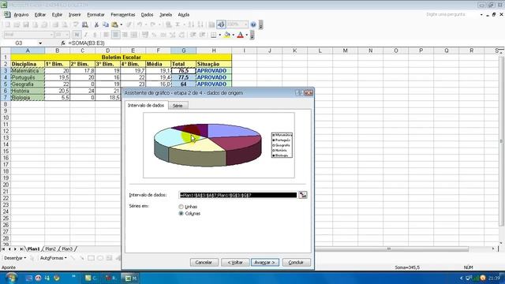Switch to the Plan2 sheet tab
505x284 pixels.
click(x=50, y=249)
